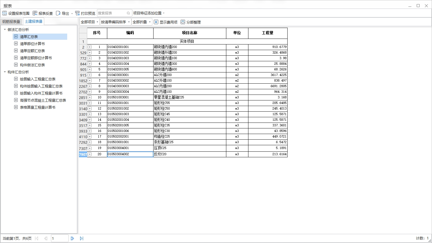Viewport: 432px width, 243px height.
Task: Expand row 17 构造柱C25
Action: [x=90, y=137]
